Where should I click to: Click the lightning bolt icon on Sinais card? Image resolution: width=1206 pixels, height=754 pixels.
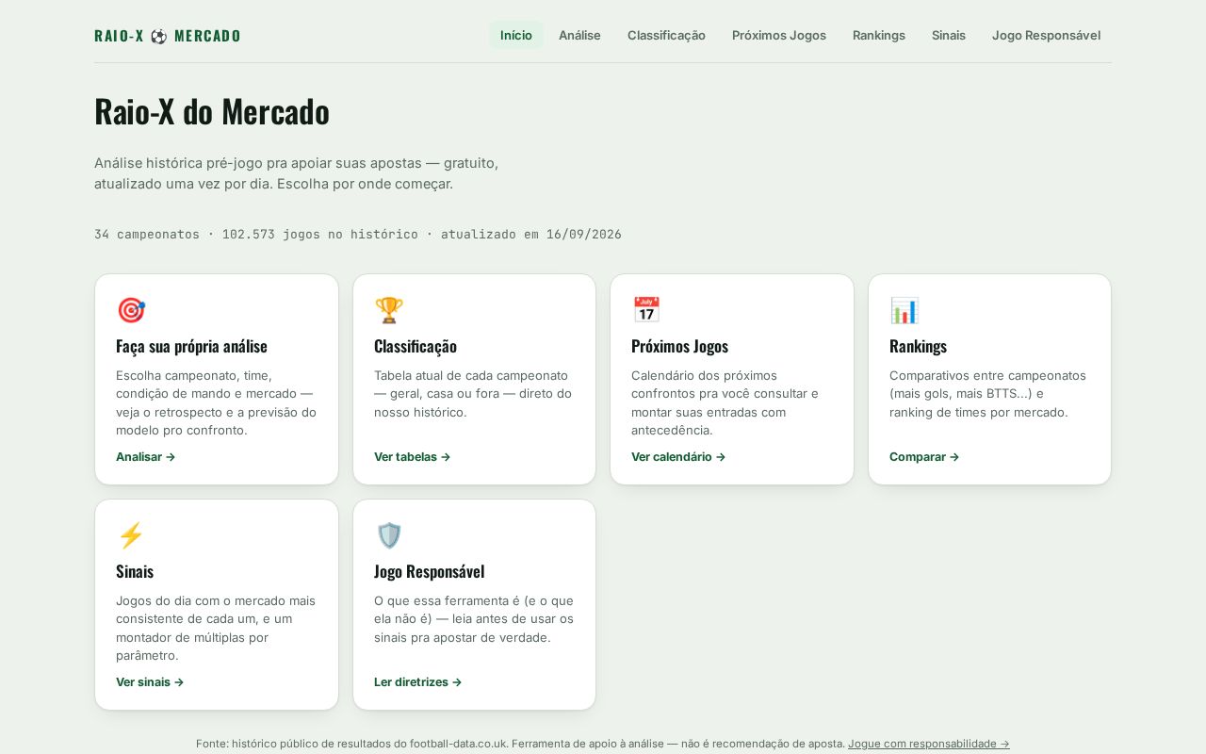[x=131, y=535]
